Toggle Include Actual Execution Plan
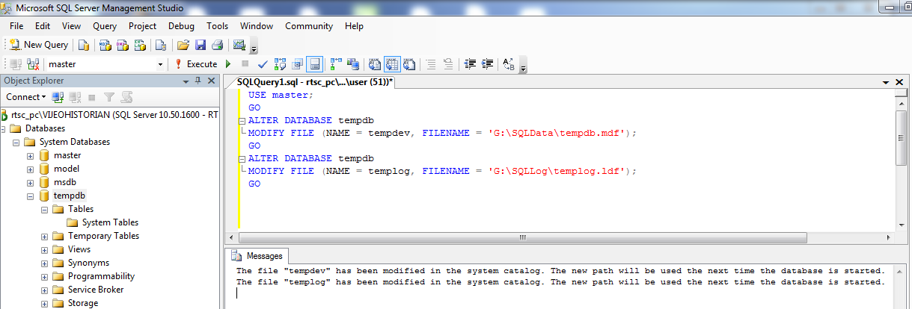The width and height of the screenshot is (912, 309). [336, 64]
